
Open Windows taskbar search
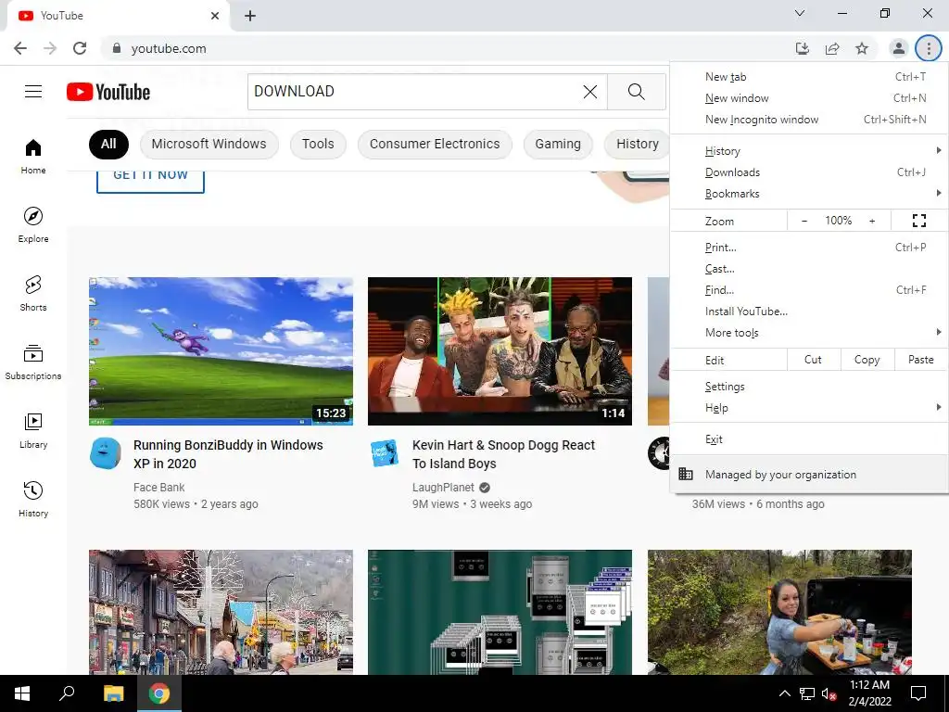click(67, 693)
